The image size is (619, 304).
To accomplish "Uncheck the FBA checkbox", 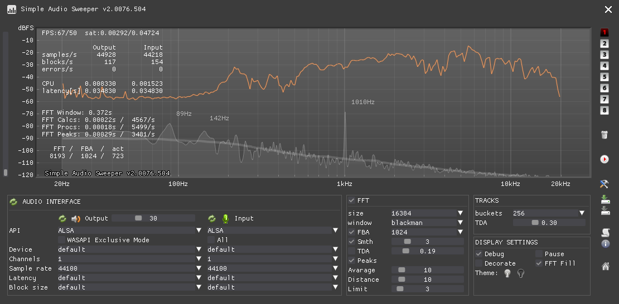I will 352,232.
